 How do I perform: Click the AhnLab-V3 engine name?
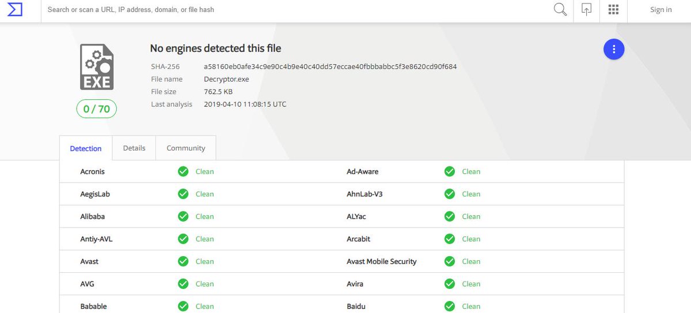click(365, 194)
